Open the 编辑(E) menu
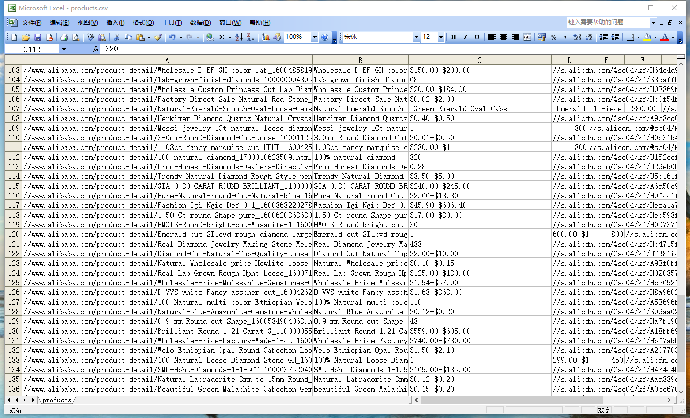Viewport: 690px width, 418px height. (x=60, y=23)
